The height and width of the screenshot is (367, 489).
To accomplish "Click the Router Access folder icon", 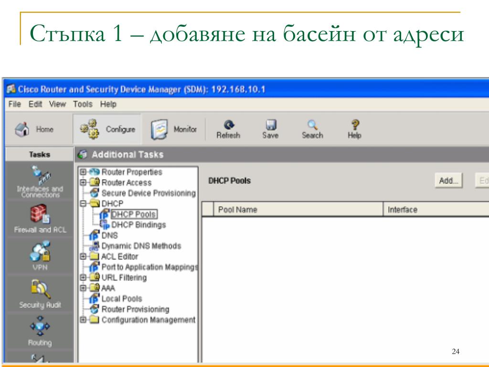I will [x=94, y=182].
